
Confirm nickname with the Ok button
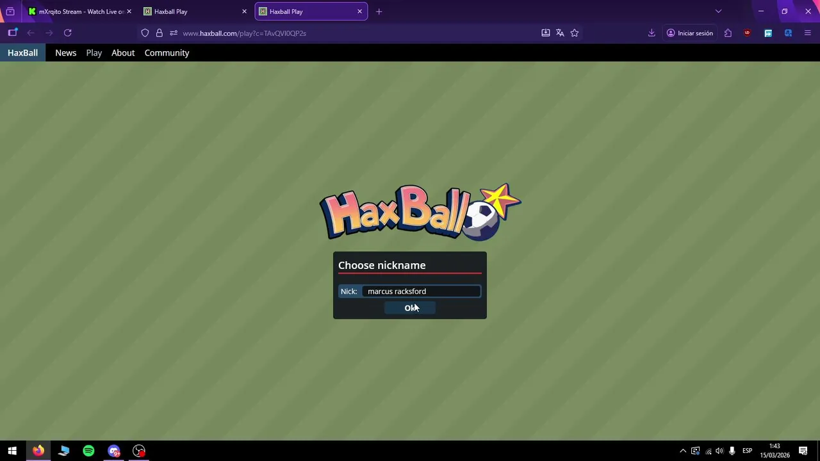point(410,308)
